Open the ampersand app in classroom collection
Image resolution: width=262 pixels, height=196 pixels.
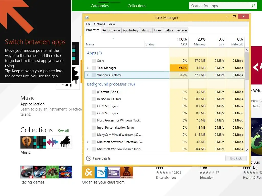pyautogui.click(x=88, y=172)
